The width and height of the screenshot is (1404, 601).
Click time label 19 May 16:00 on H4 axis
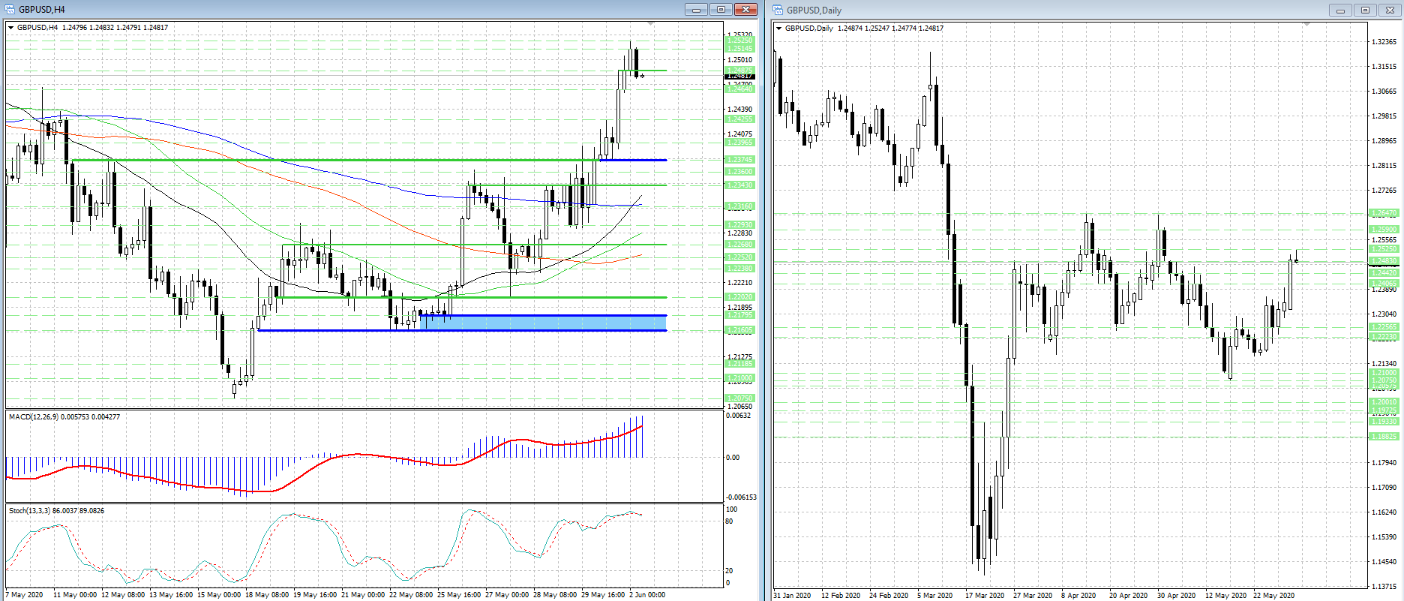pyautogui.click(x=315, y=595)
